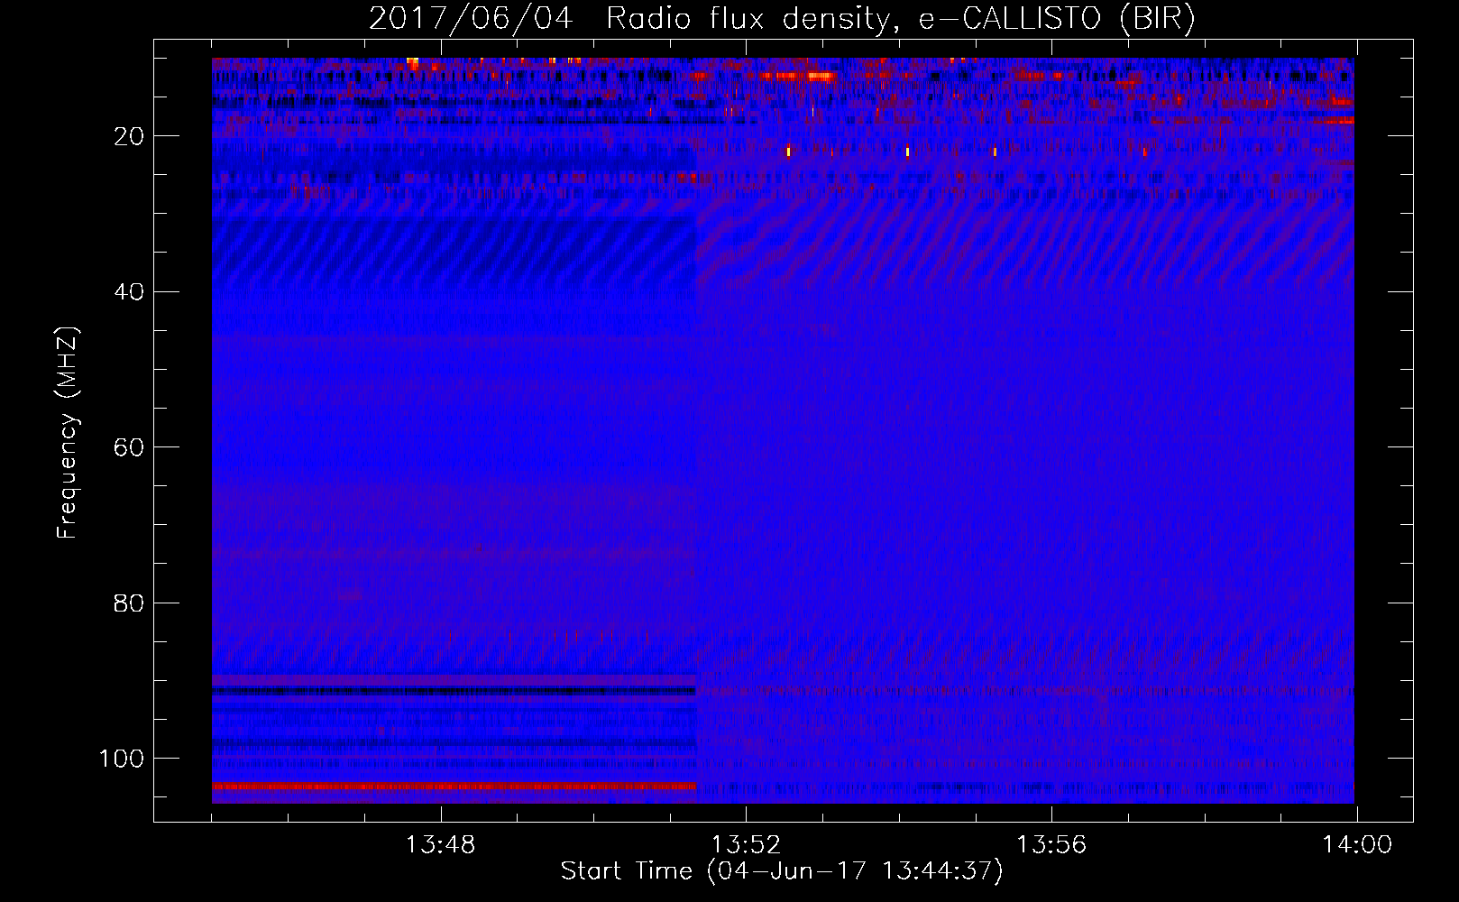1459x902 pixels.
Task: Click the '60' frequency tick label
Action: (x=129, y=447)
